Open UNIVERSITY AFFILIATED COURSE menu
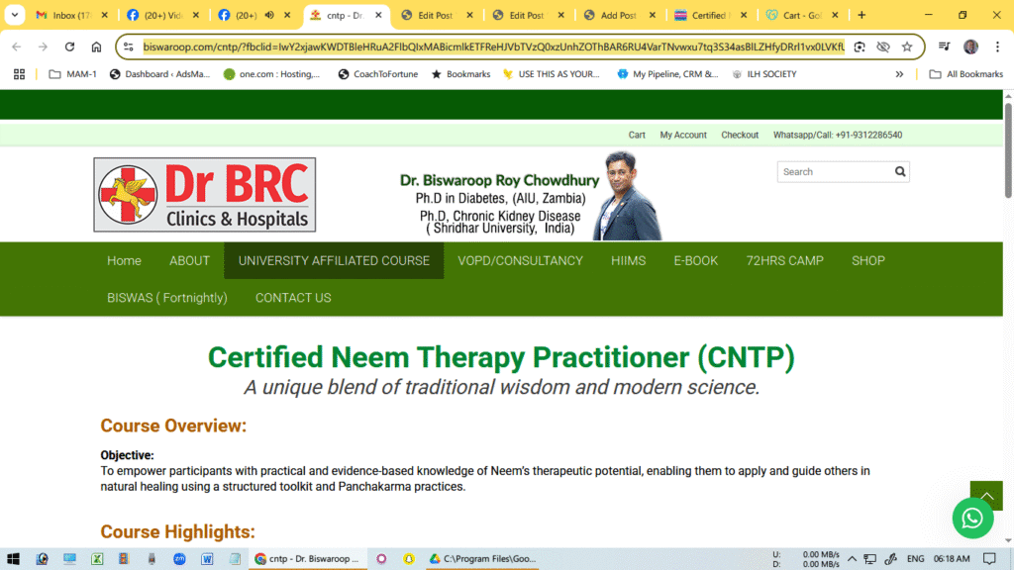Image resolution: width=1014 pixels, height=570 pixels. [x=334, y=261]
